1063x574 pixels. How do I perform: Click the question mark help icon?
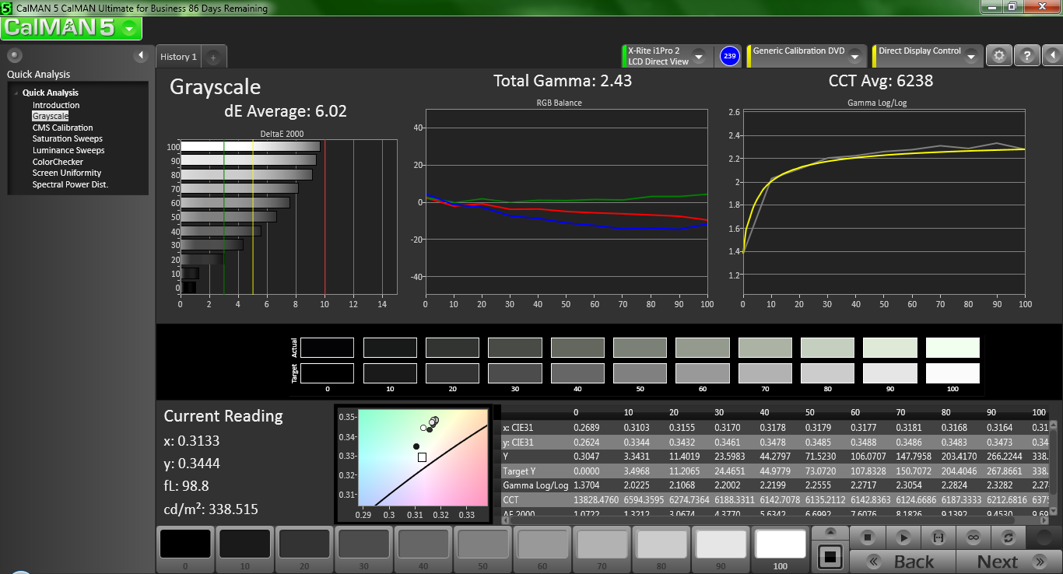coord(1026,56)
